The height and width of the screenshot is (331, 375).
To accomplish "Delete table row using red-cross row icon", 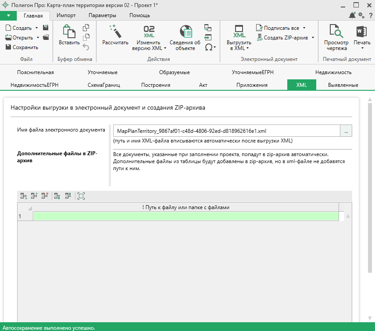I will (x=45, y=196).
